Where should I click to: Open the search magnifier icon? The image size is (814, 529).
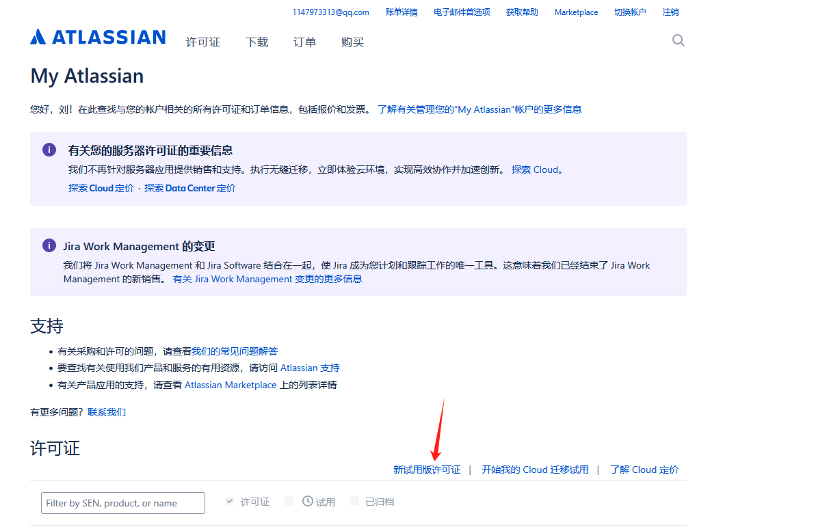click(678, 40)
